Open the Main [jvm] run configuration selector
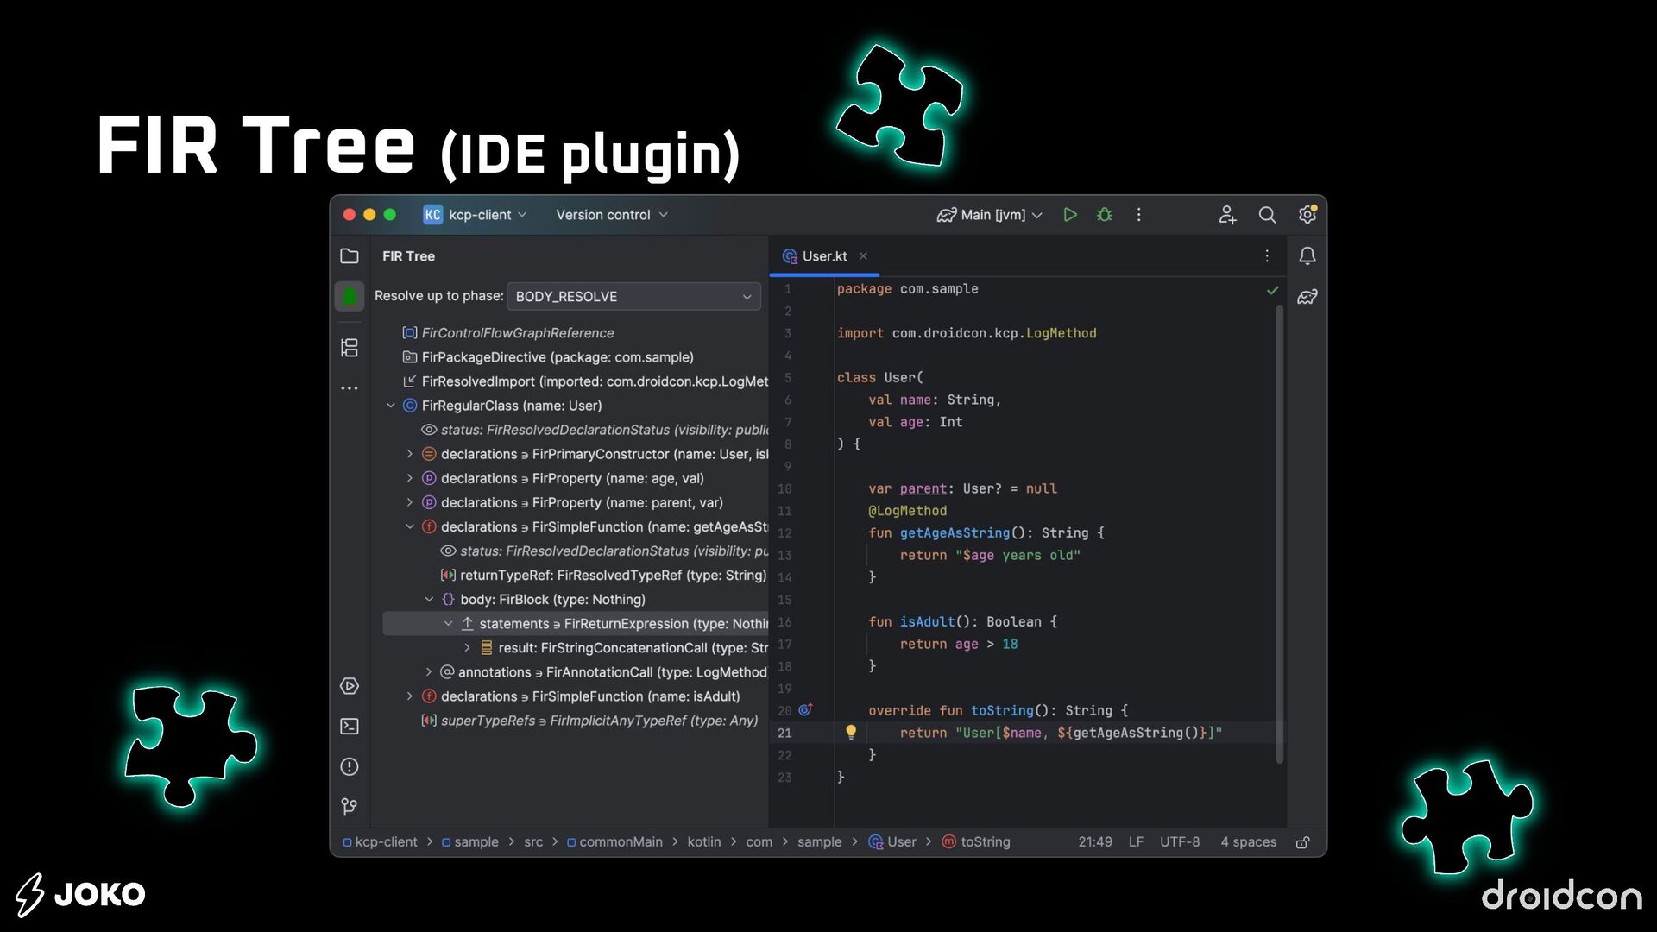 [991, 215]
